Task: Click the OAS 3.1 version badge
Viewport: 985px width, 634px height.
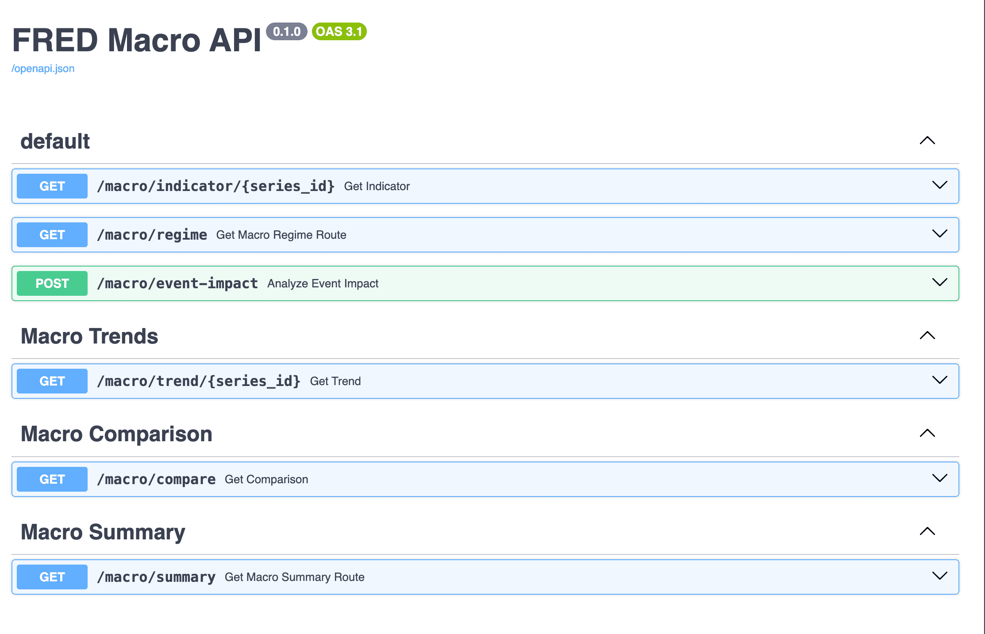Action: point(339,31)
